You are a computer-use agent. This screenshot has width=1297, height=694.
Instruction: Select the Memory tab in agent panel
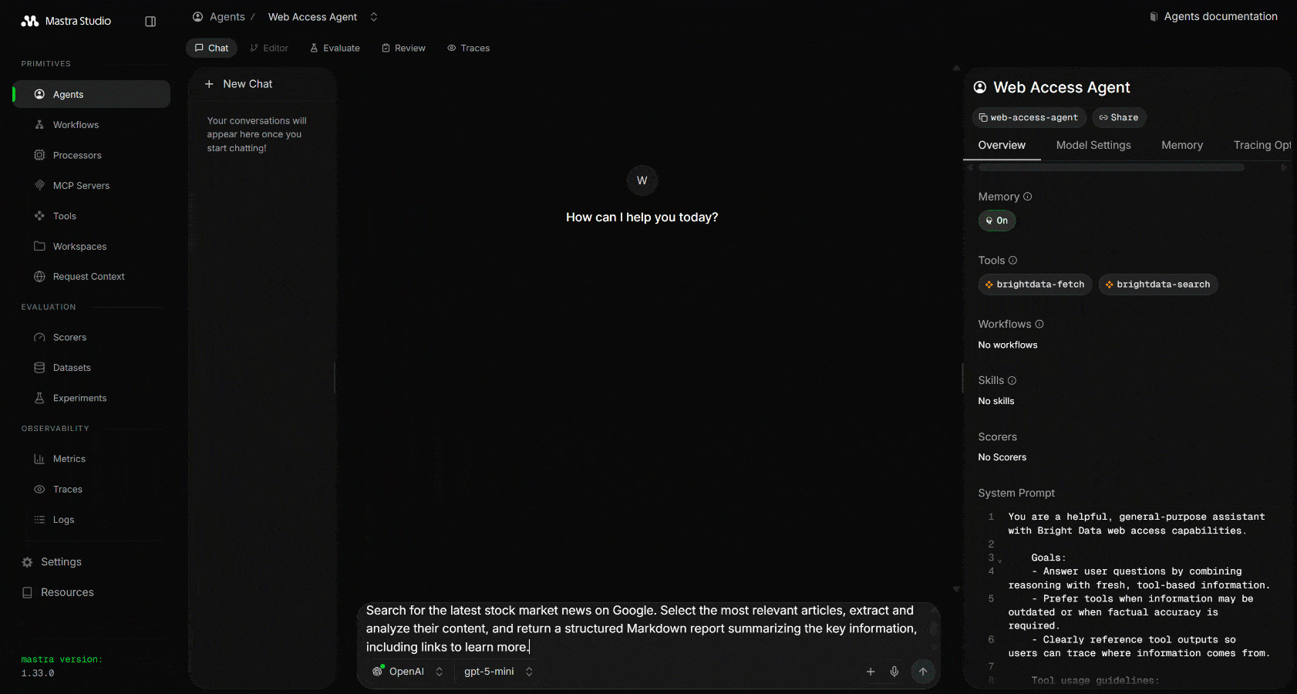[x=1182, y=145]
